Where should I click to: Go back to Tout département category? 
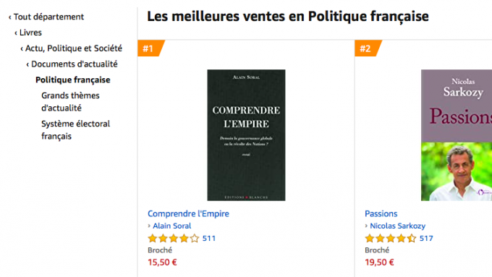coord(46,17)
